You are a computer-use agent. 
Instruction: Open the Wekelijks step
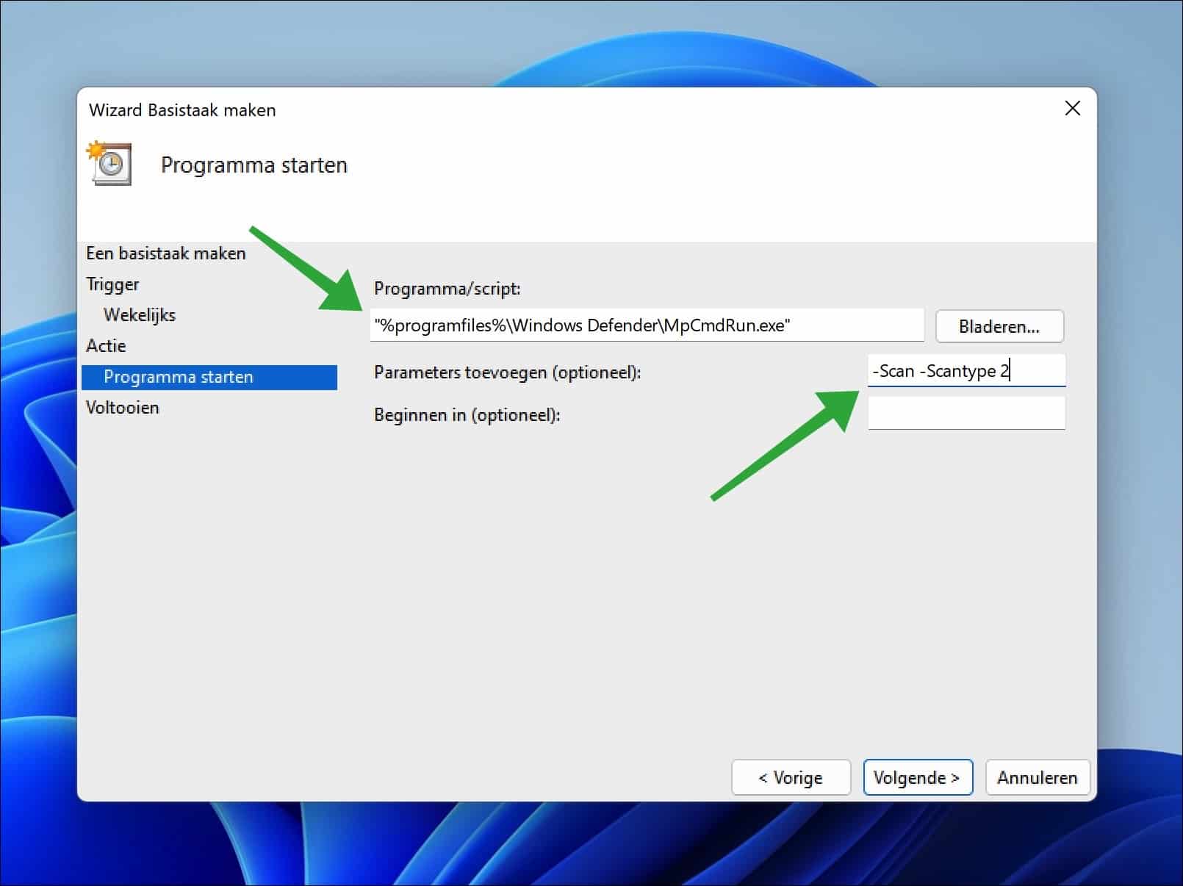tap(140, 314)
